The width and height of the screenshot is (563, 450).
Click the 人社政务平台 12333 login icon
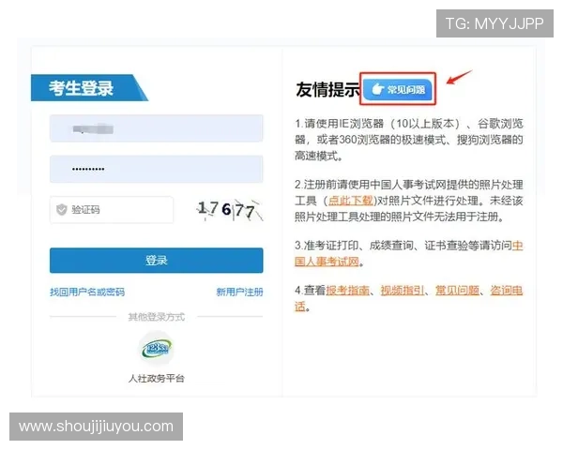click(x=156, y=348)
